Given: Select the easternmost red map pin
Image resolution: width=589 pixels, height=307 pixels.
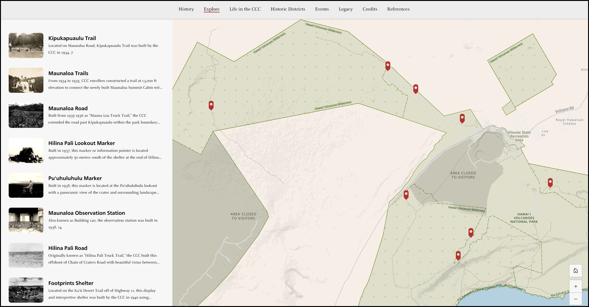Looking at the screenshot, I should 550,182.
